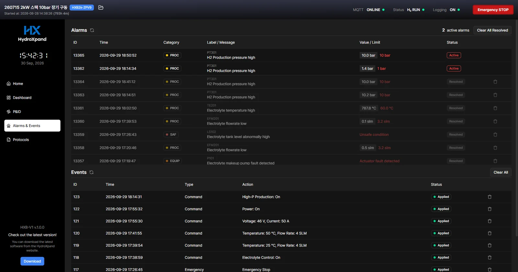
Task: Click the digital clock display
Action: pyautogui.click(x=34, y=56)
